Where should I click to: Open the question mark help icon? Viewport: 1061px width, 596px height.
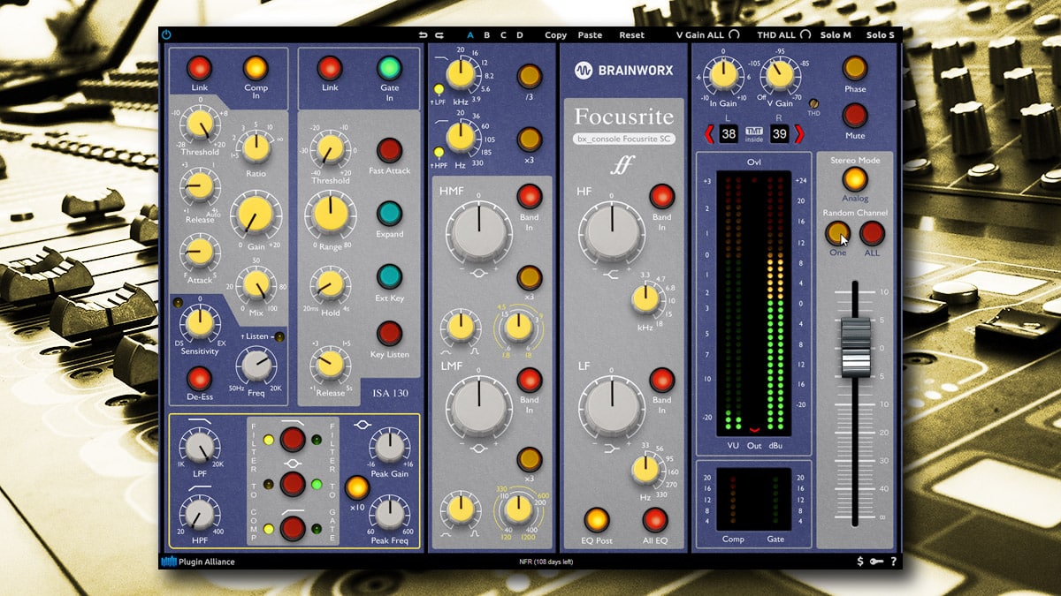[x=893, y=562]
